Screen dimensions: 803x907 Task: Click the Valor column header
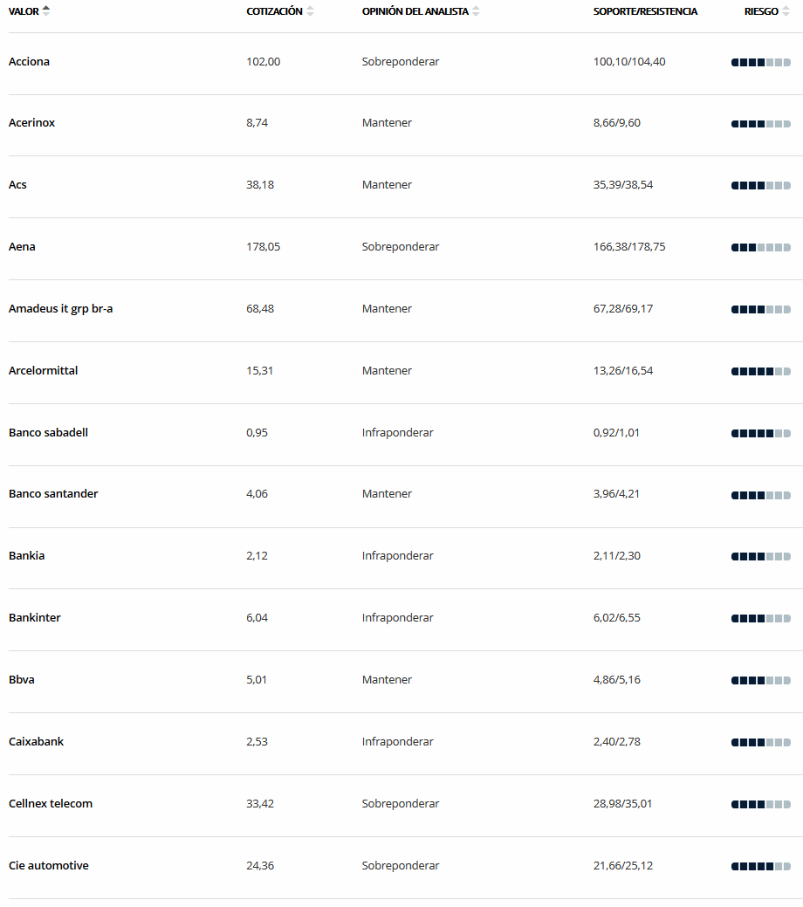click(x=24, y=11)
